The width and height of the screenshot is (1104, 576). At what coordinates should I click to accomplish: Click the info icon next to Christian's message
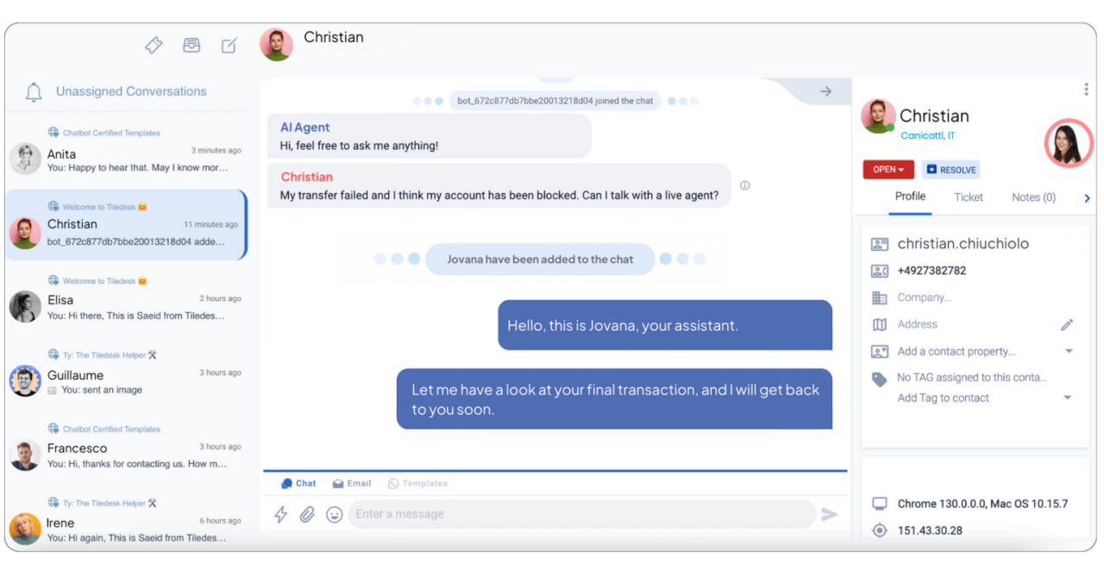click(745, 185)
